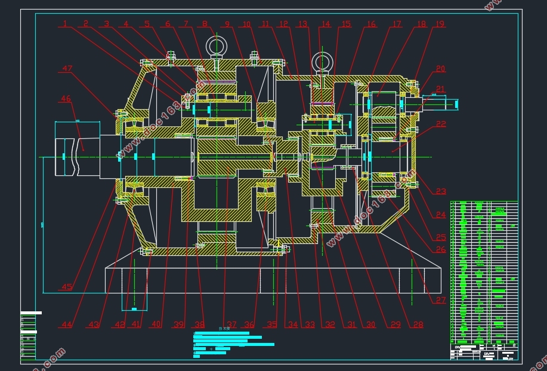Viewport: 547px width, 371px height.
Task: Click part number label 46
Action: (x=65, y=99)
